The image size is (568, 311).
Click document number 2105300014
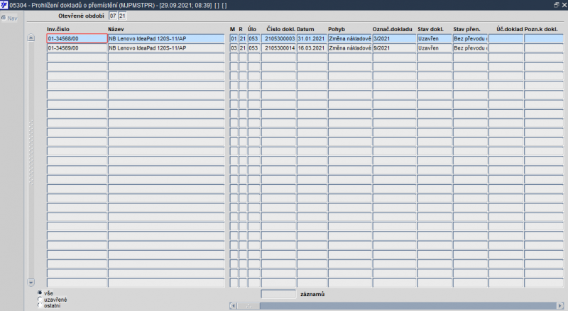pos(278,48)
